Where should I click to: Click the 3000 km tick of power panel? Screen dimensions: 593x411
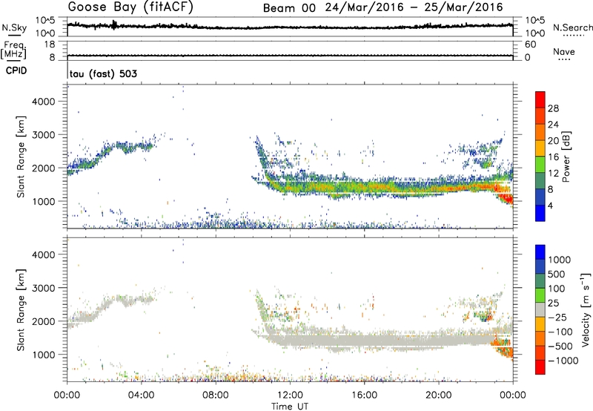pos(44,135)
